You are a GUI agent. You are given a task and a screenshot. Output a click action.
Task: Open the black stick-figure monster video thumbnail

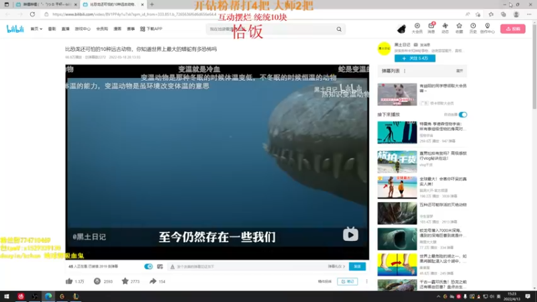[x=397, y=132]
